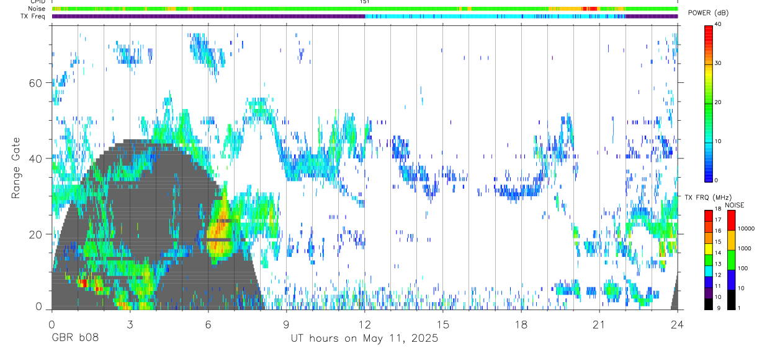The width and height of the screenshot is (762, 351).
Task: Click the 30 value on POWER colorbar
Action: point(718,63)
